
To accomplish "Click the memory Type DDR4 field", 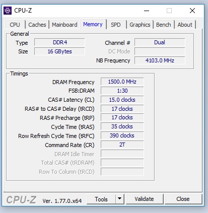I will click(x=59, y=42).
